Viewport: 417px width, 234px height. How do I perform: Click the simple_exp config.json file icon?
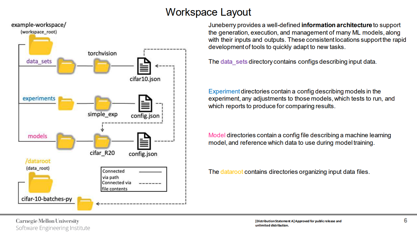pos(145,104)
